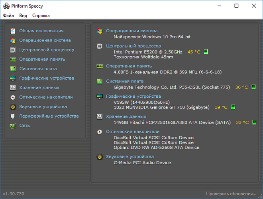Click Проверить обновления link in status bar
Image resolution: width=263 pixels, height=199 pixels.
[231, 194]
